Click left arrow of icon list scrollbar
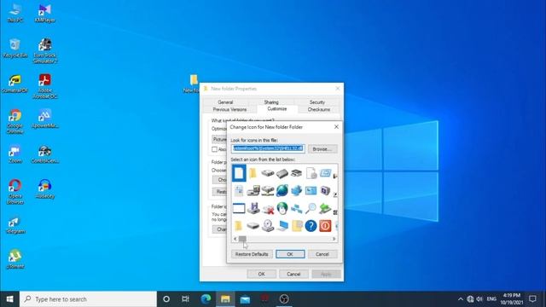 point(235,239)
